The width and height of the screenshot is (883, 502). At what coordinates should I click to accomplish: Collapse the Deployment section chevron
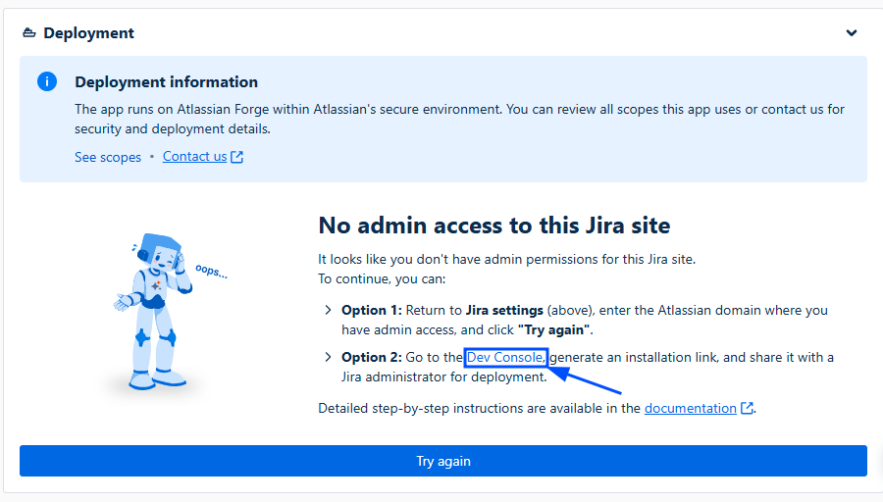click(x=852, y=33)
